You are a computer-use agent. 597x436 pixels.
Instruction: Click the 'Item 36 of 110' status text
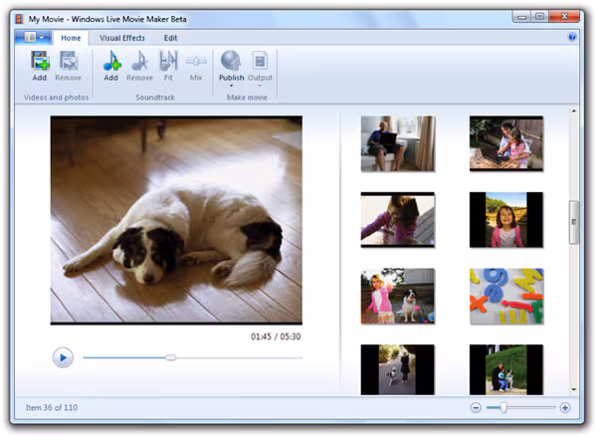(x=52, y=408)
